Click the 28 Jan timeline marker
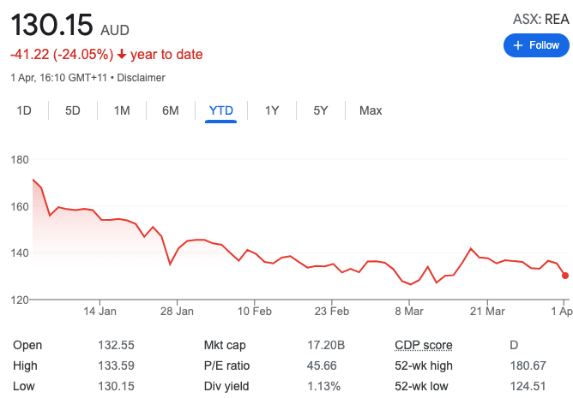This screenshot has width=573, height=398. point(177,312)
